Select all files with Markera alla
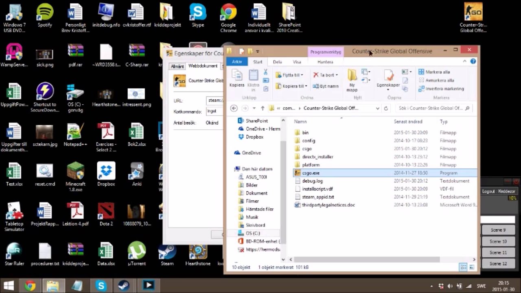Viewport: 521px width, 293px height. (x=434, y=72)
